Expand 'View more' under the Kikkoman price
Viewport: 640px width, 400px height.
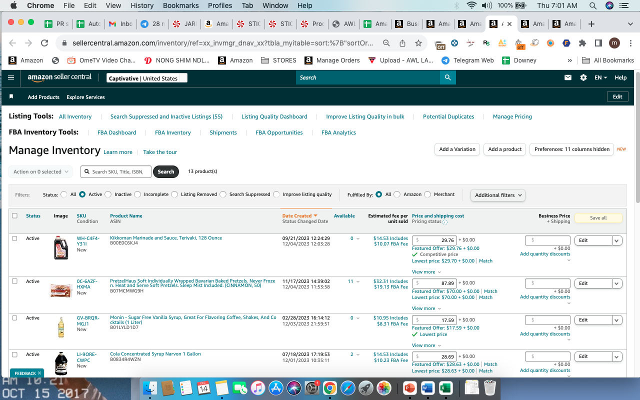click(426, 272)
